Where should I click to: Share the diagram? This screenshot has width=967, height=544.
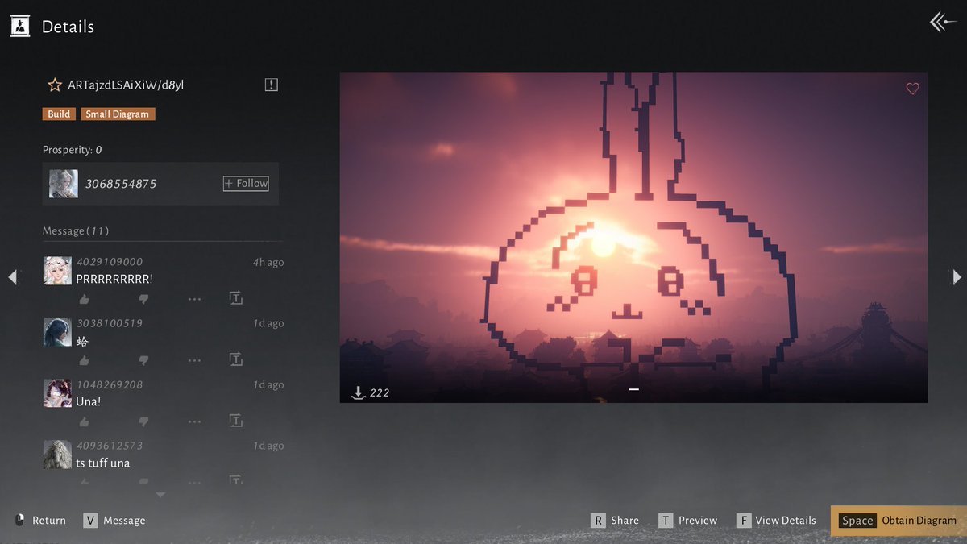[615, 521]
